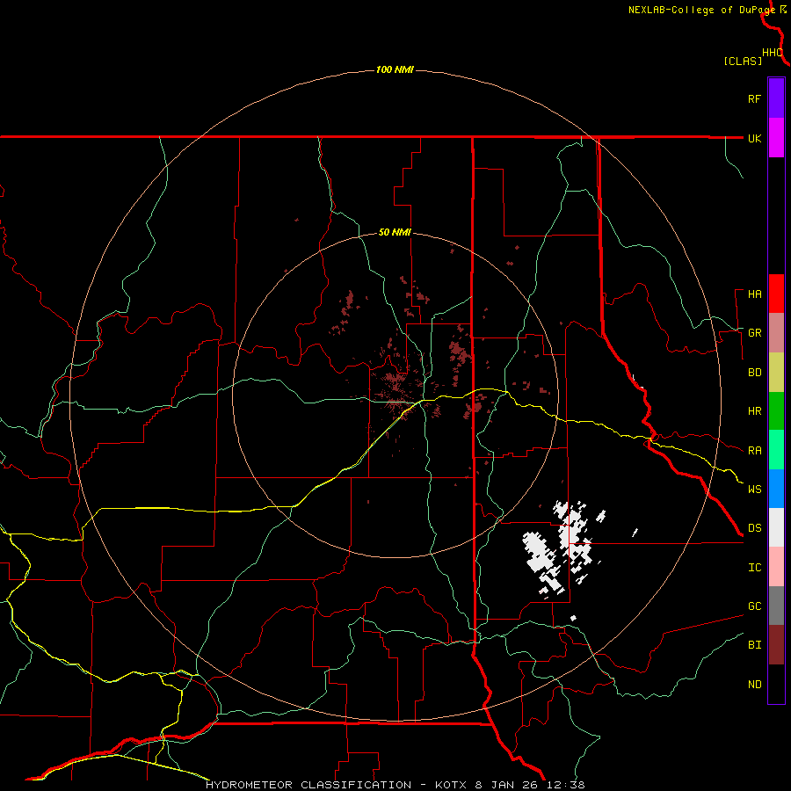The width and height of the screenshot is (791, 791).
Task: Click the HR green legend swatch
Action: (x=776, y=411)
